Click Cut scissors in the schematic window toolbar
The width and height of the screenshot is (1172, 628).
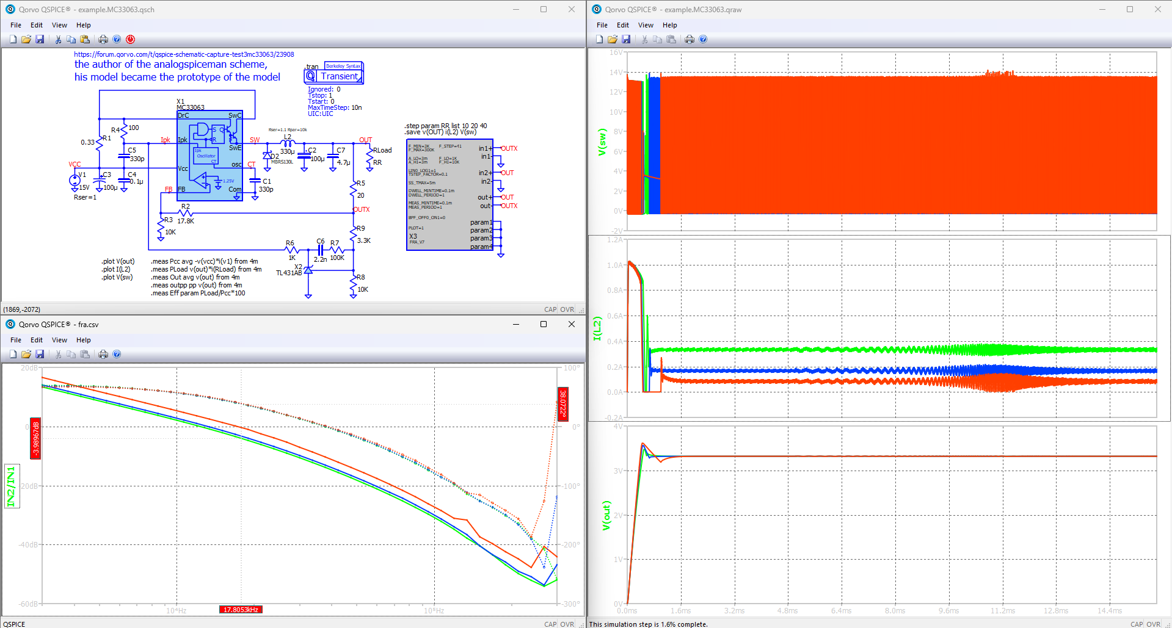58,40
